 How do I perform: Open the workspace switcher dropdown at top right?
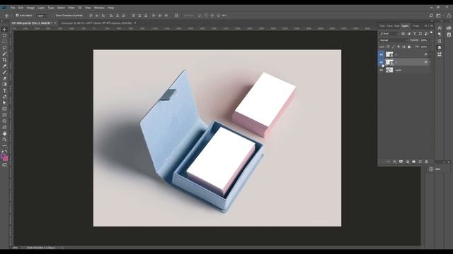[440, 16]
